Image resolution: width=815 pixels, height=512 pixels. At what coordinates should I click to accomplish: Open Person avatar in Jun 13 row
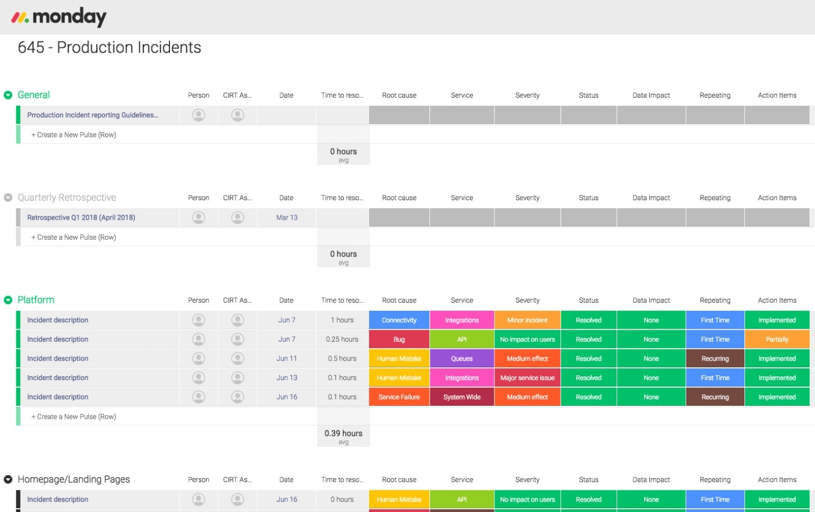coord(199,378)
